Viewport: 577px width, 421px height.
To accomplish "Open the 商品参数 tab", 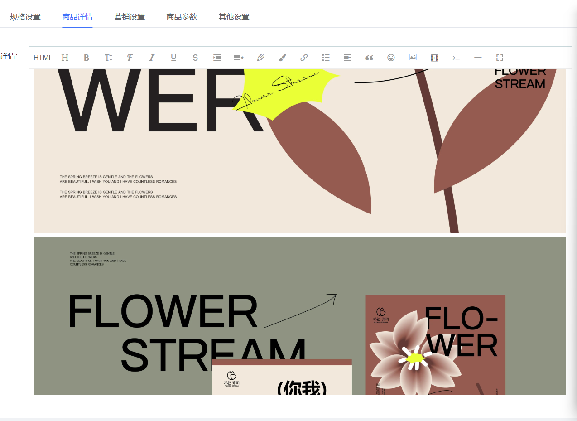I will tap(182, 17).
